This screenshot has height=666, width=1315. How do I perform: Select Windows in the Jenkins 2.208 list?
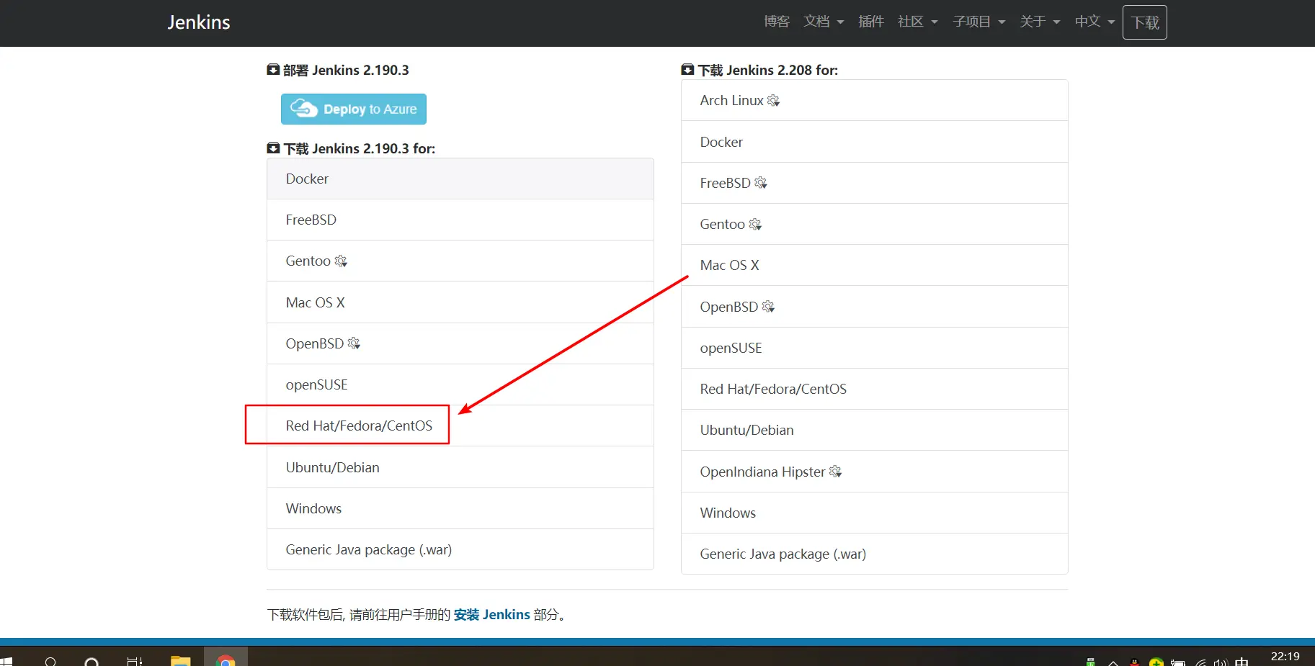pyautogui.click(x=875, y=513)
